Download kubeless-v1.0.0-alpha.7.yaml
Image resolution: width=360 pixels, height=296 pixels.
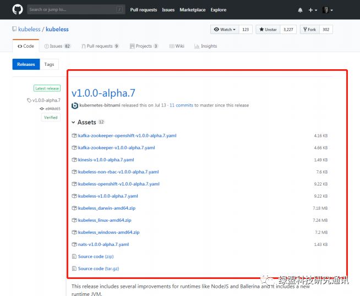[x=108, y=196]
